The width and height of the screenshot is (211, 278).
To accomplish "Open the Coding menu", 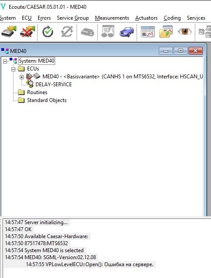I will pyautogui.click(x=172, y=18).
